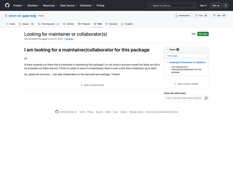Open the Notifications bell button
The image size is (233, 173).
click(183, 16)
